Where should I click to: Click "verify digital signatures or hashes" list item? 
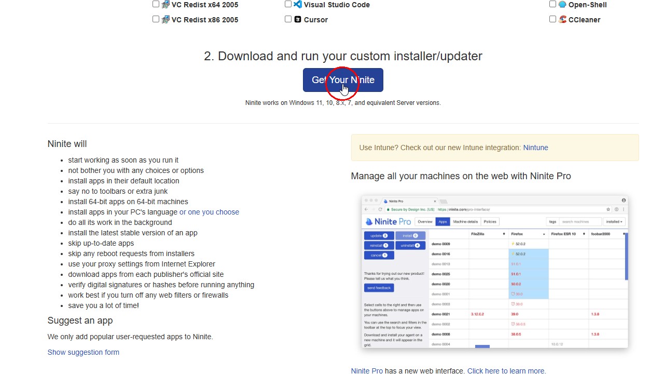pyautogui.click(x=161, y=285)
